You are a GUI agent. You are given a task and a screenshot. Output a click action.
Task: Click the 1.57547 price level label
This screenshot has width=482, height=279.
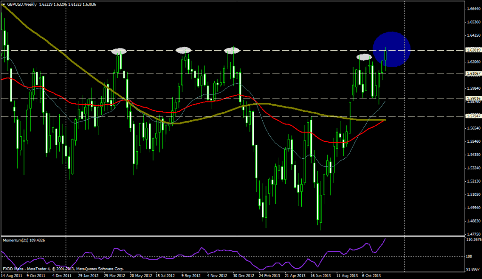click(x=472, y=116)
